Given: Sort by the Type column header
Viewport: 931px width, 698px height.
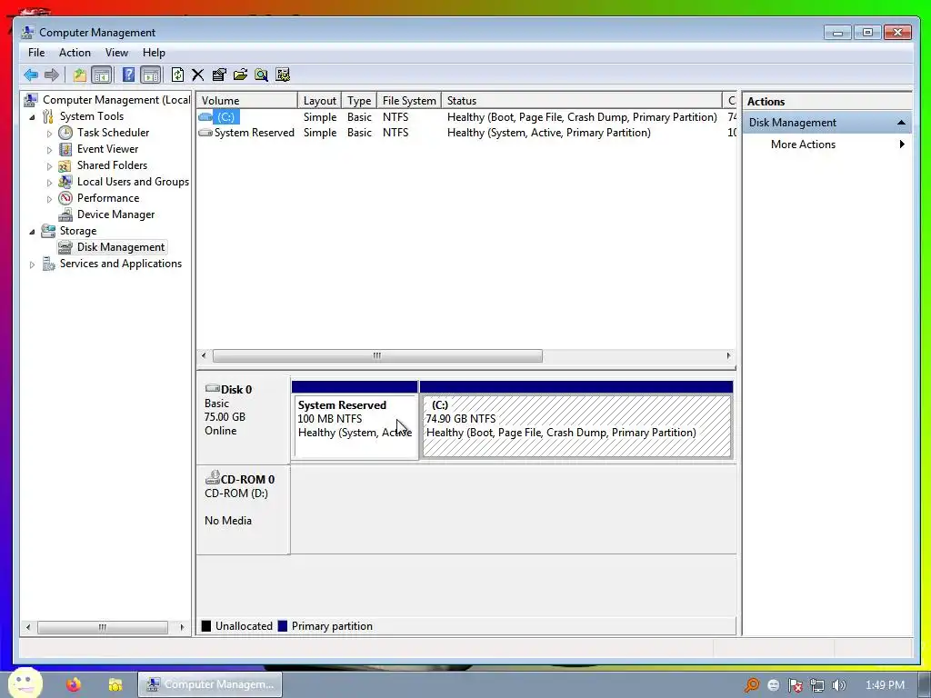Looking at the screenshot, I should tap(358, 100).
